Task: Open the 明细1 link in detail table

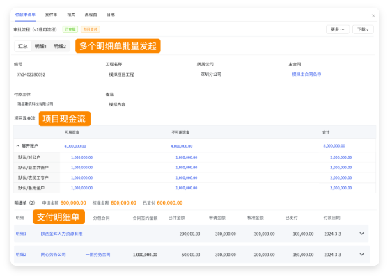Action: click(21, 234)
